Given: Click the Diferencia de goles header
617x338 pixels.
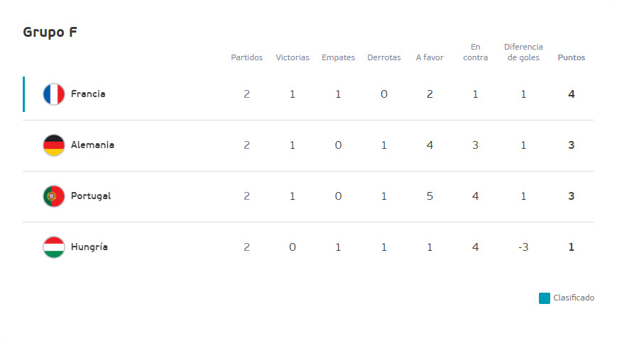Looking at the screenshot, I should click(523, 52).
